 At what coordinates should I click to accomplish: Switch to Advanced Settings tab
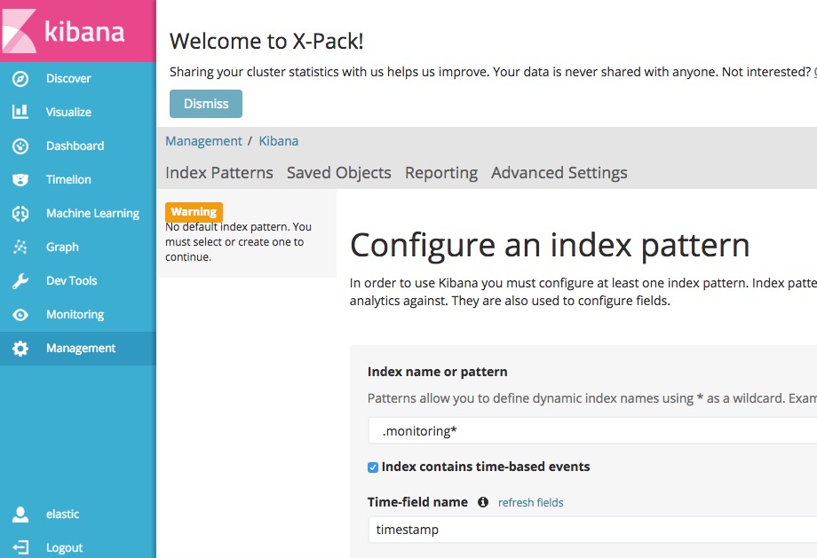click(559, 173)
